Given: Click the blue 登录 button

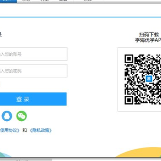Looking at the screenshot, I should 33,99.
